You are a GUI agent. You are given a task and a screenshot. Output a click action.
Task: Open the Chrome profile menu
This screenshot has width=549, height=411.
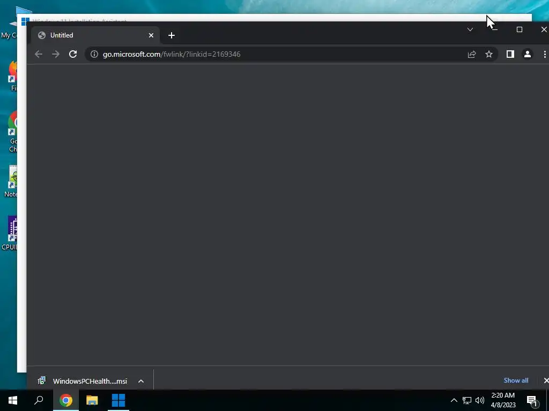tap(528, 54)
